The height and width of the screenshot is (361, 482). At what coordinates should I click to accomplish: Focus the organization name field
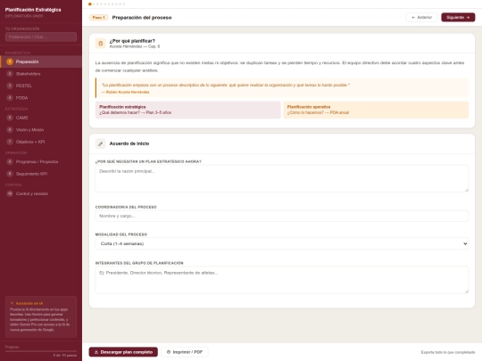pyautogui.click(x=41, y=37)
